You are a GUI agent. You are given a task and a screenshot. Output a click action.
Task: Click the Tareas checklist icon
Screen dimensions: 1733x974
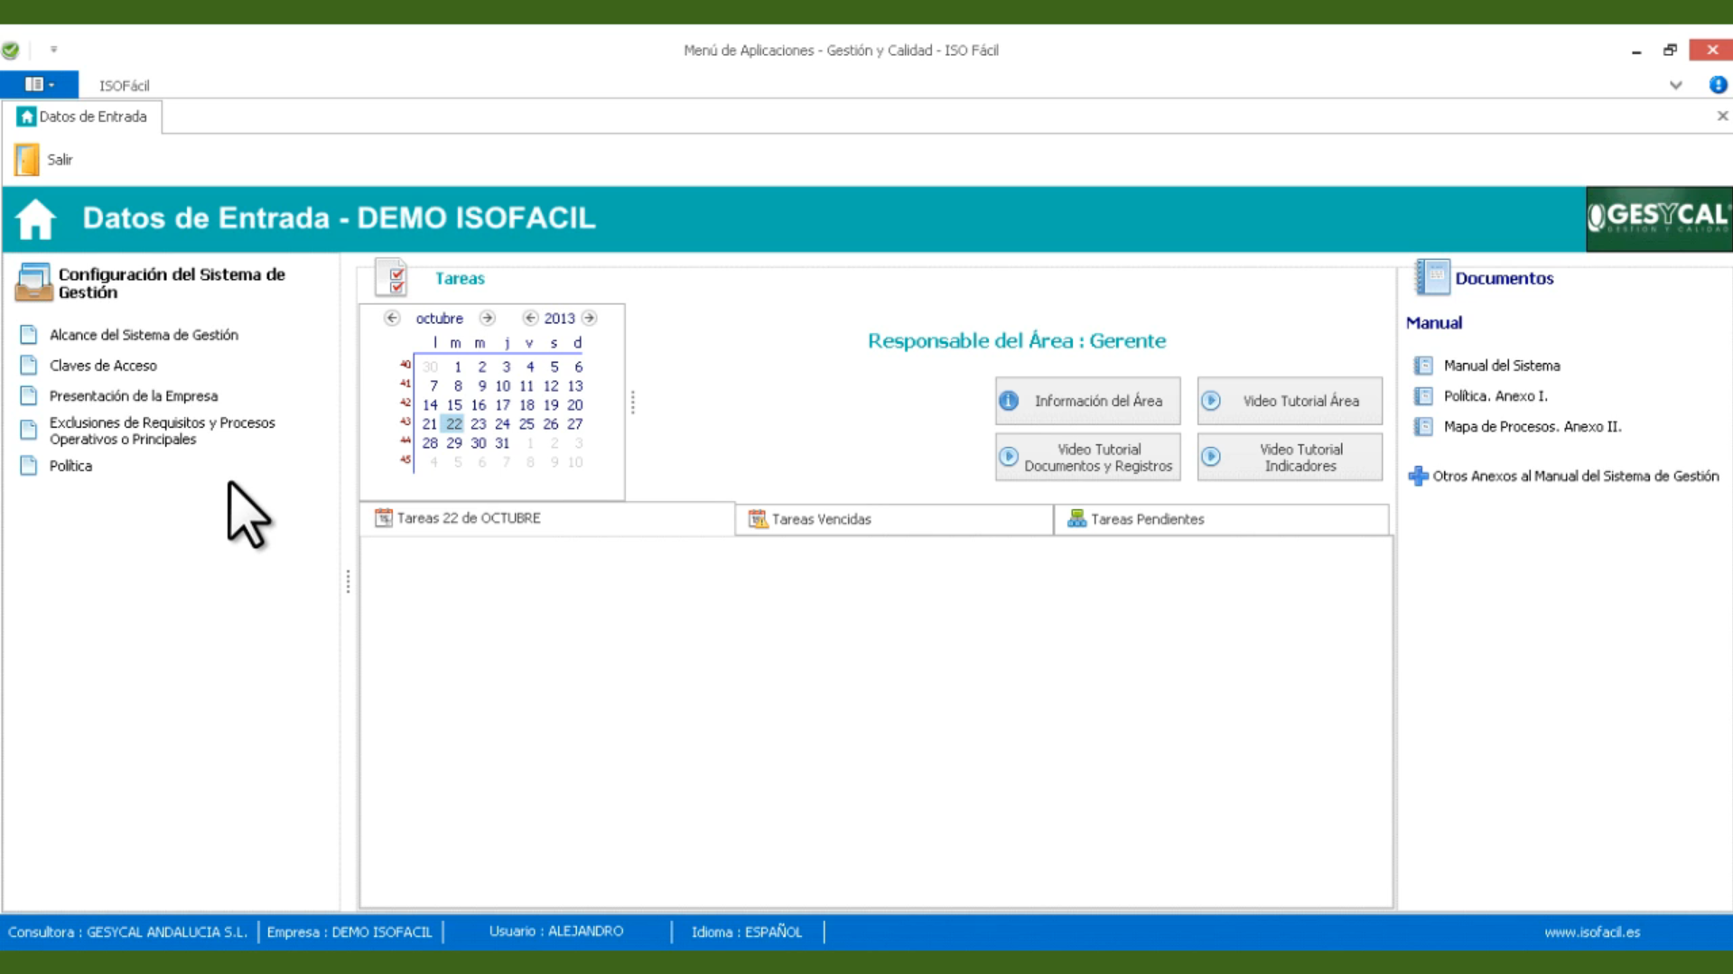[x=392, y=278]
